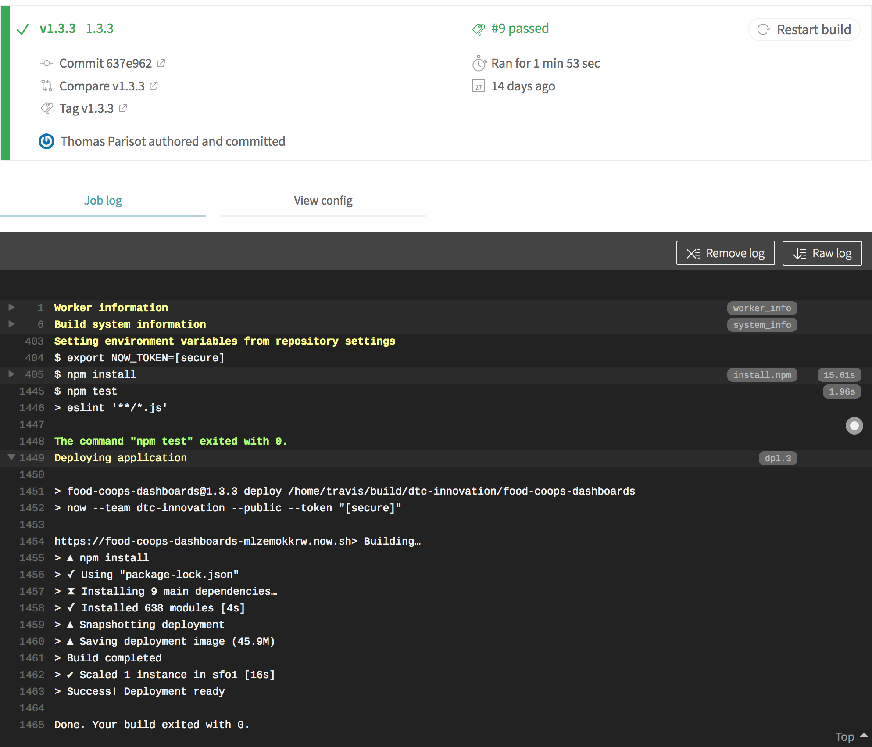Click the green checkmark build status icon
Viewport: 872px width, 747px height.
(x=23, y=29)
